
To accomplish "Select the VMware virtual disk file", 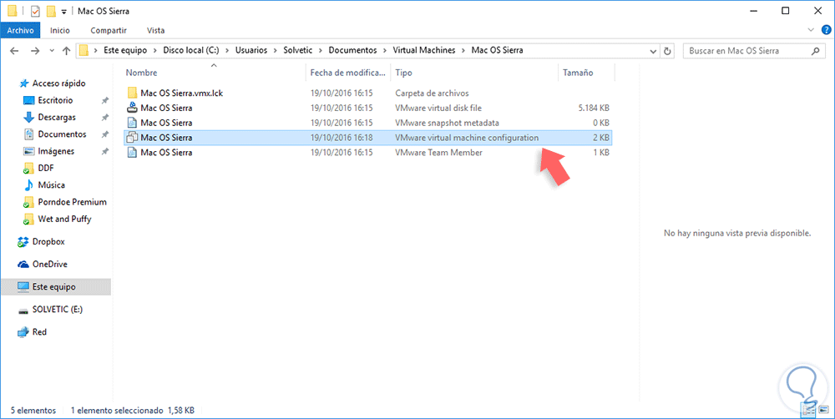I will 367,108.
